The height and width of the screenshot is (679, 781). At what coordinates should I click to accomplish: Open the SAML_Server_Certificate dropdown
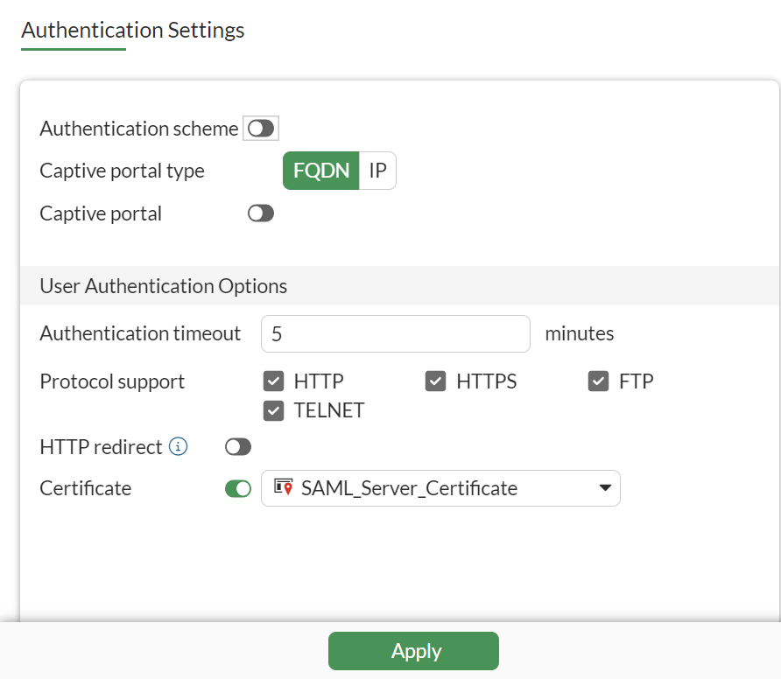coord(440,488)
